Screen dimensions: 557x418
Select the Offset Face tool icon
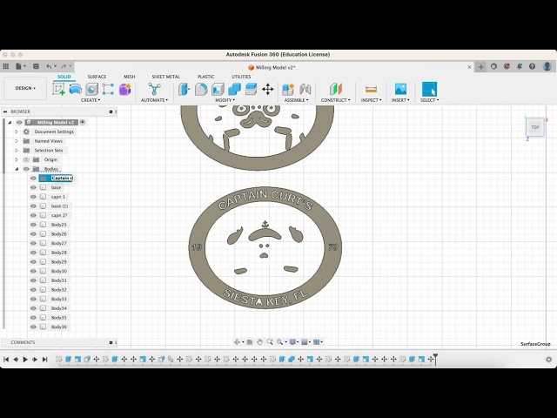click(251, 89)
